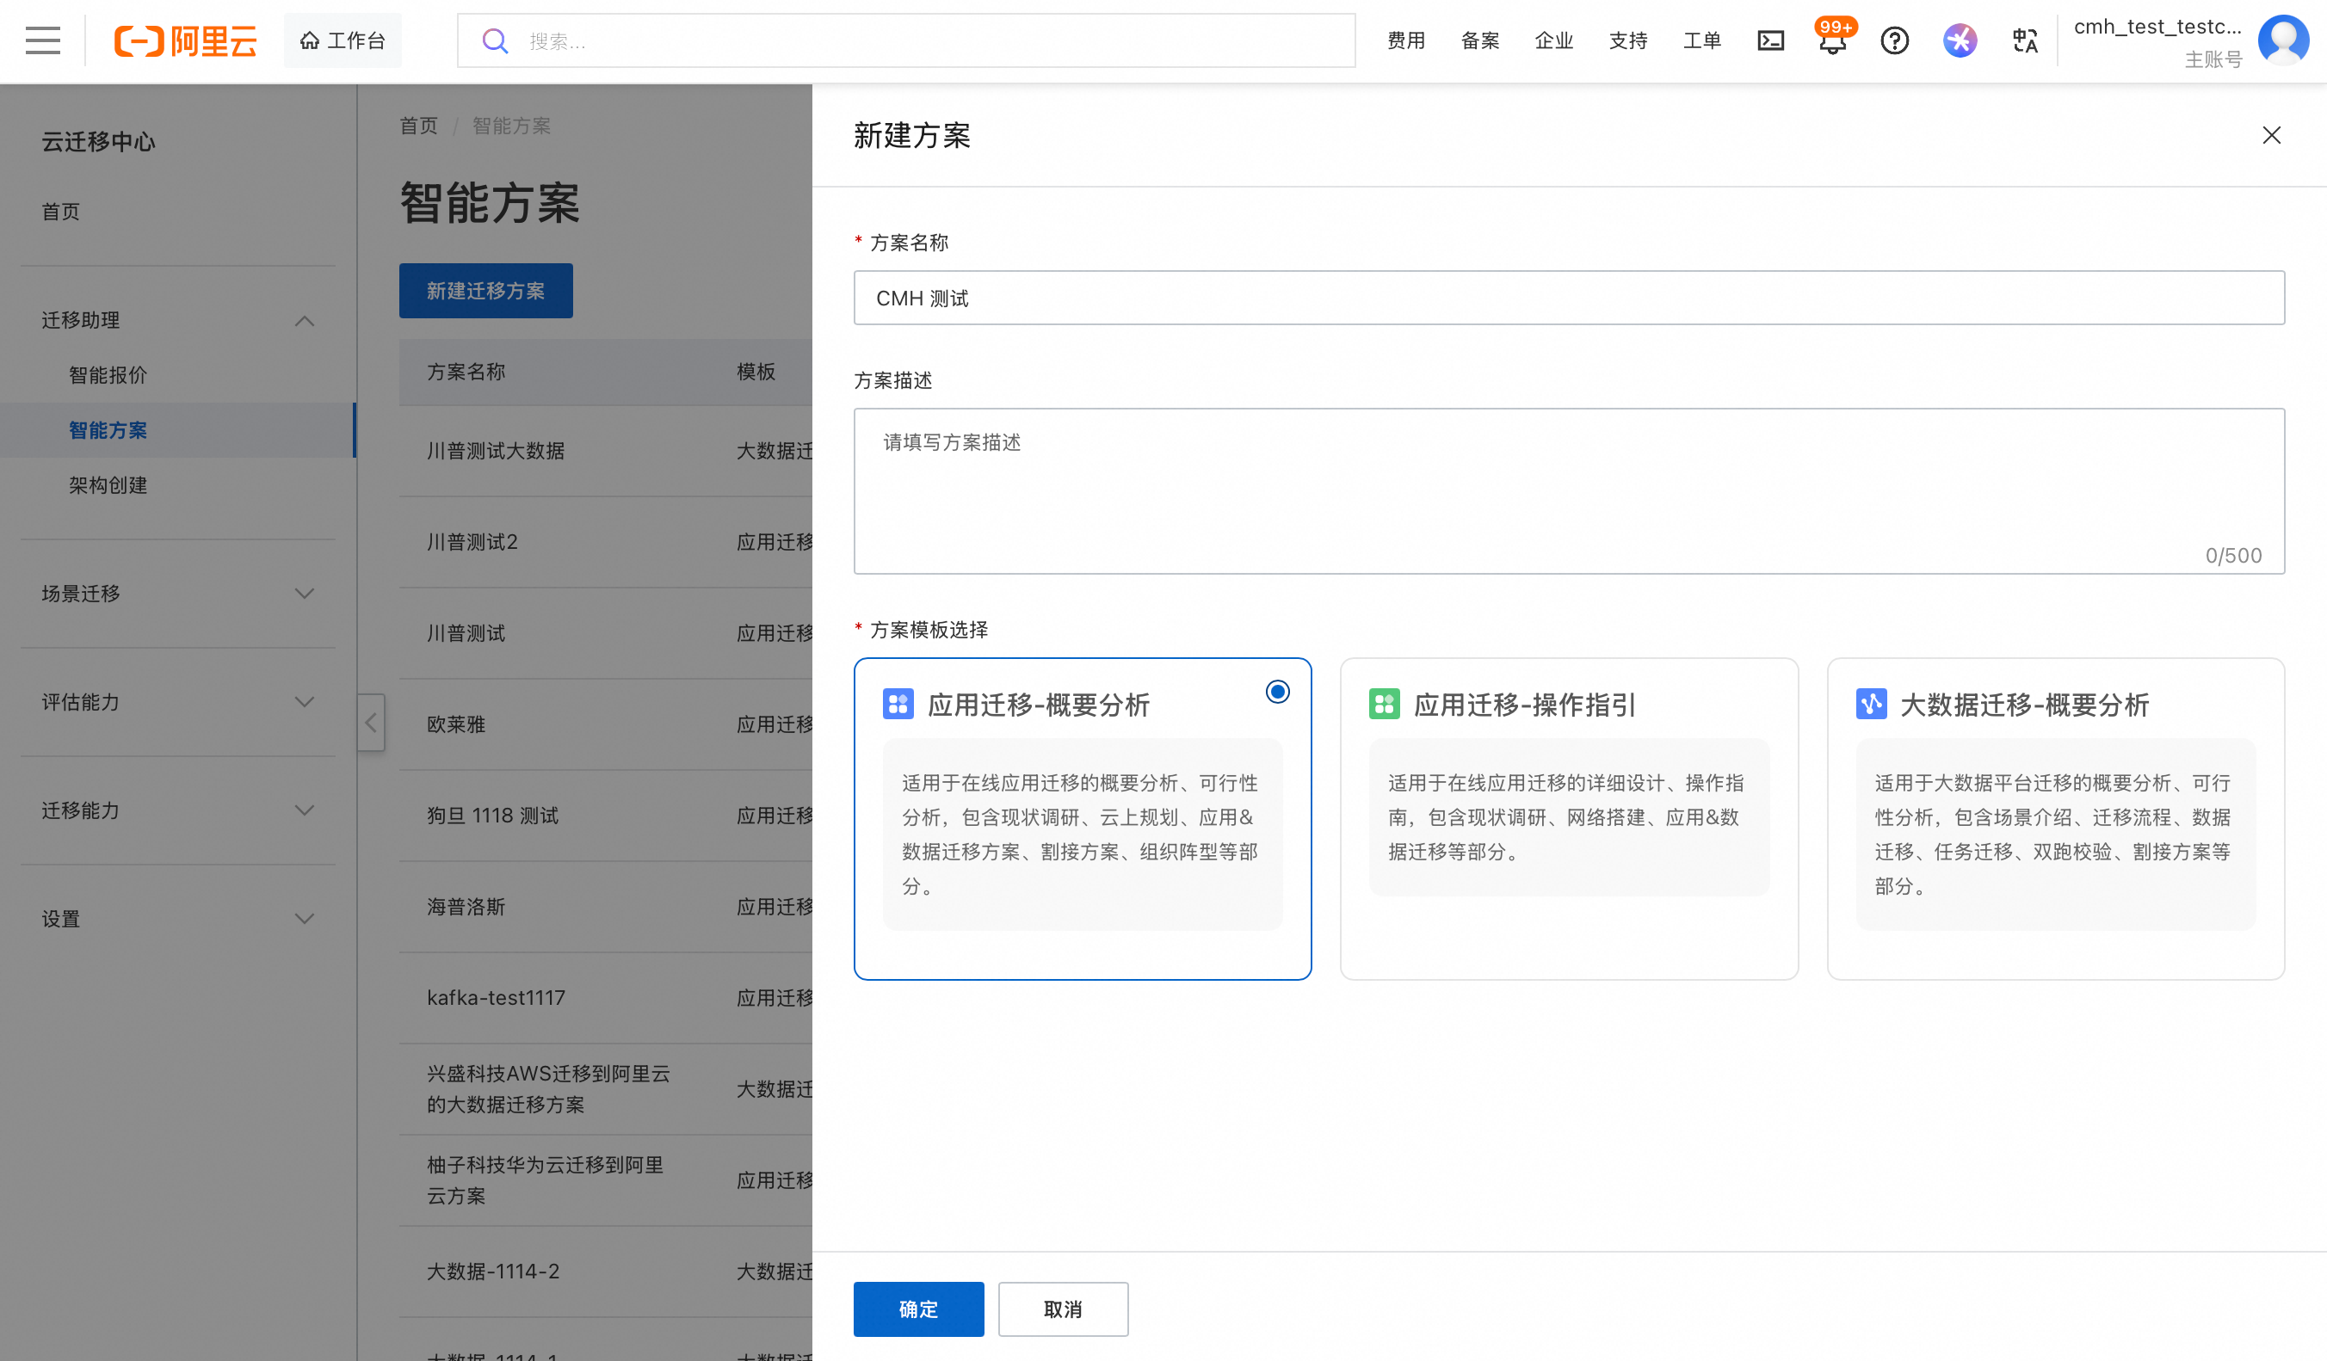
Task: Click the 方案描述 text area
Action: 1568,490
